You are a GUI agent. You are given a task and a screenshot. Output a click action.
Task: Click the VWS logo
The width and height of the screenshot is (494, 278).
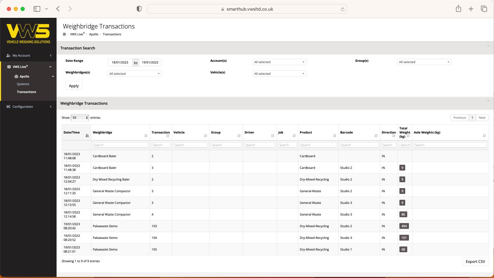28,34
